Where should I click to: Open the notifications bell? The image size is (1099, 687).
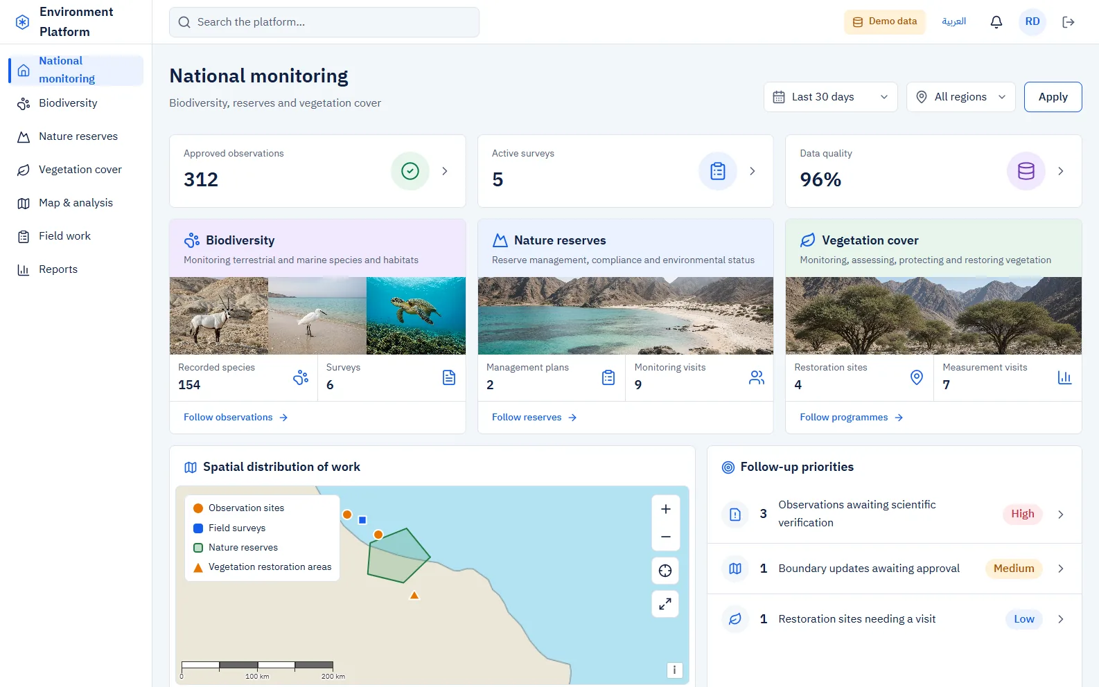click(x=996, y=22)
